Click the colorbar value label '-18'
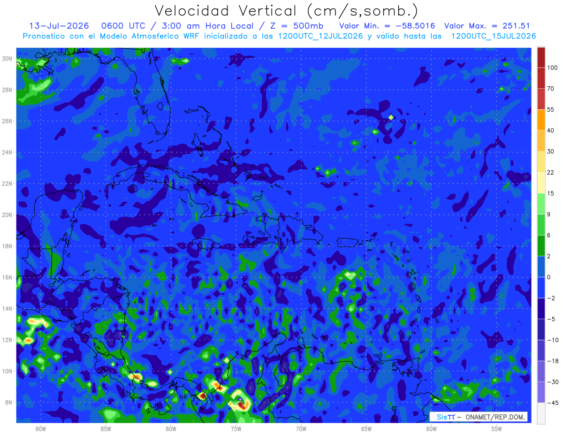 tap(553, 360)
